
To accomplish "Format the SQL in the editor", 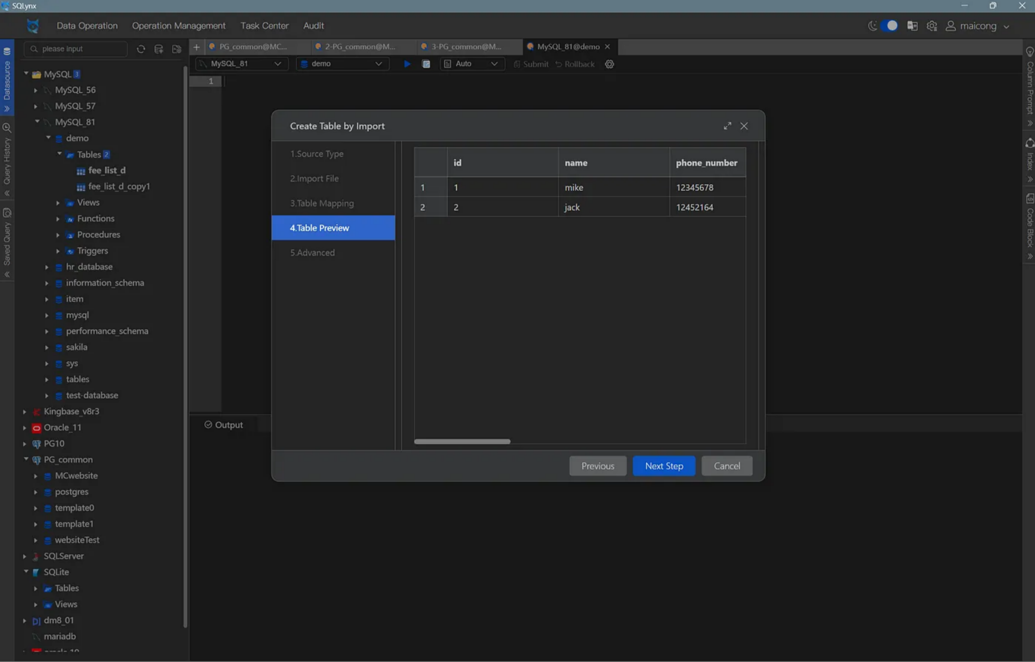I will [x=426, y=64].
